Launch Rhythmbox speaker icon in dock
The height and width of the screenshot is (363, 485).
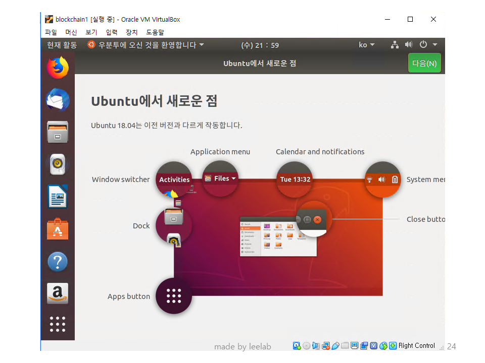pos(58,164)
